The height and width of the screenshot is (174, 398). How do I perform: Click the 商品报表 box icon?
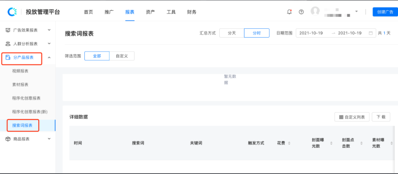click(x=8, y=139)
